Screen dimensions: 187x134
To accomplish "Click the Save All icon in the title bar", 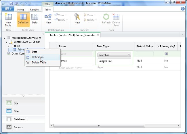I will (x=16, y=3).
